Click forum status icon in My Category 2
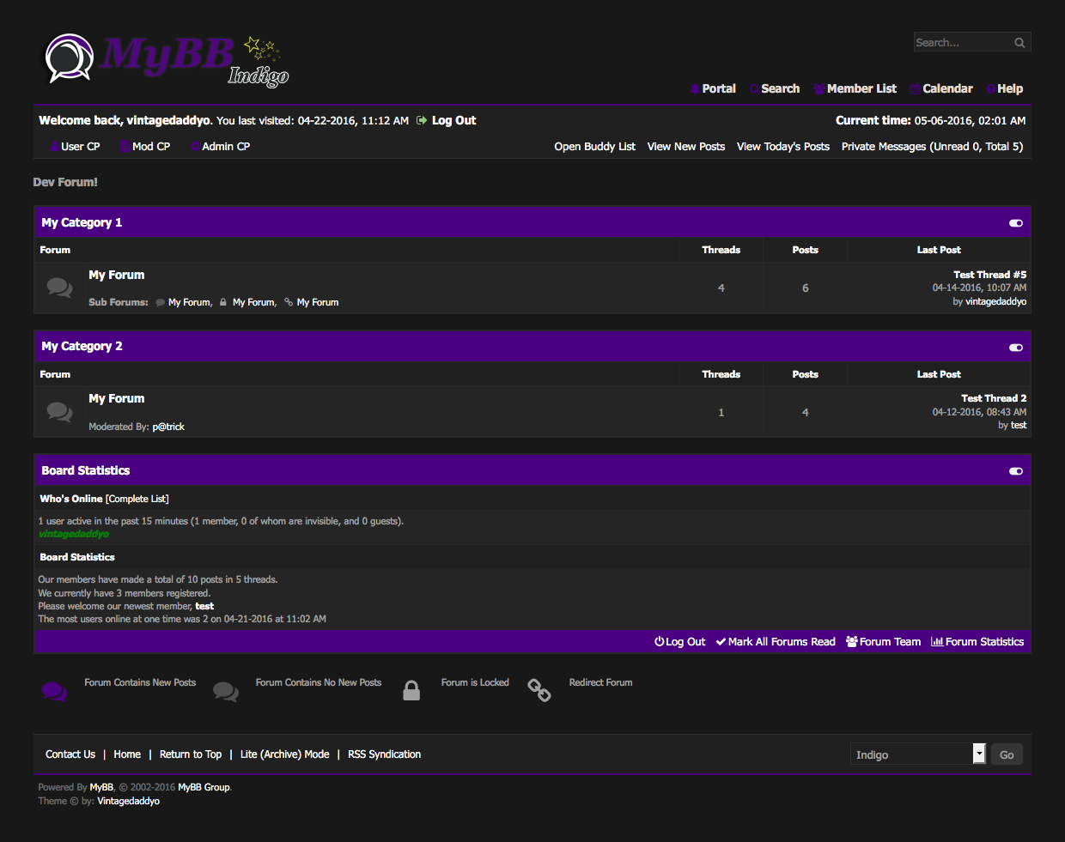 [x=59, y=412]
